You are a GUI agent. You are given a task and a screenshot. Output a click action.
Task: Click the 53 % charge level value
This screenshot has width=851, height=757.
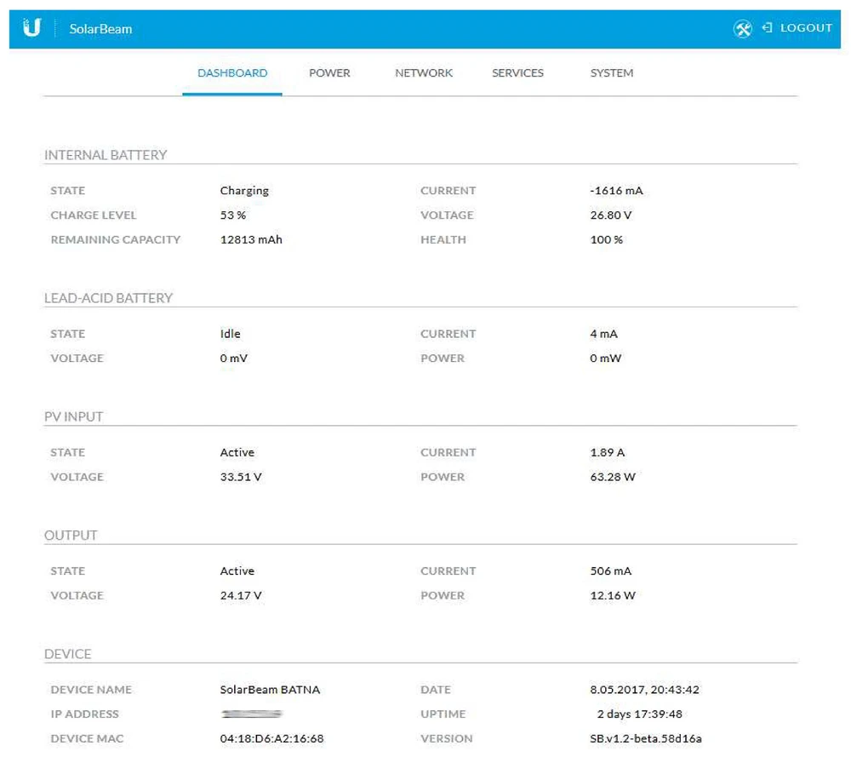(232, 215)
